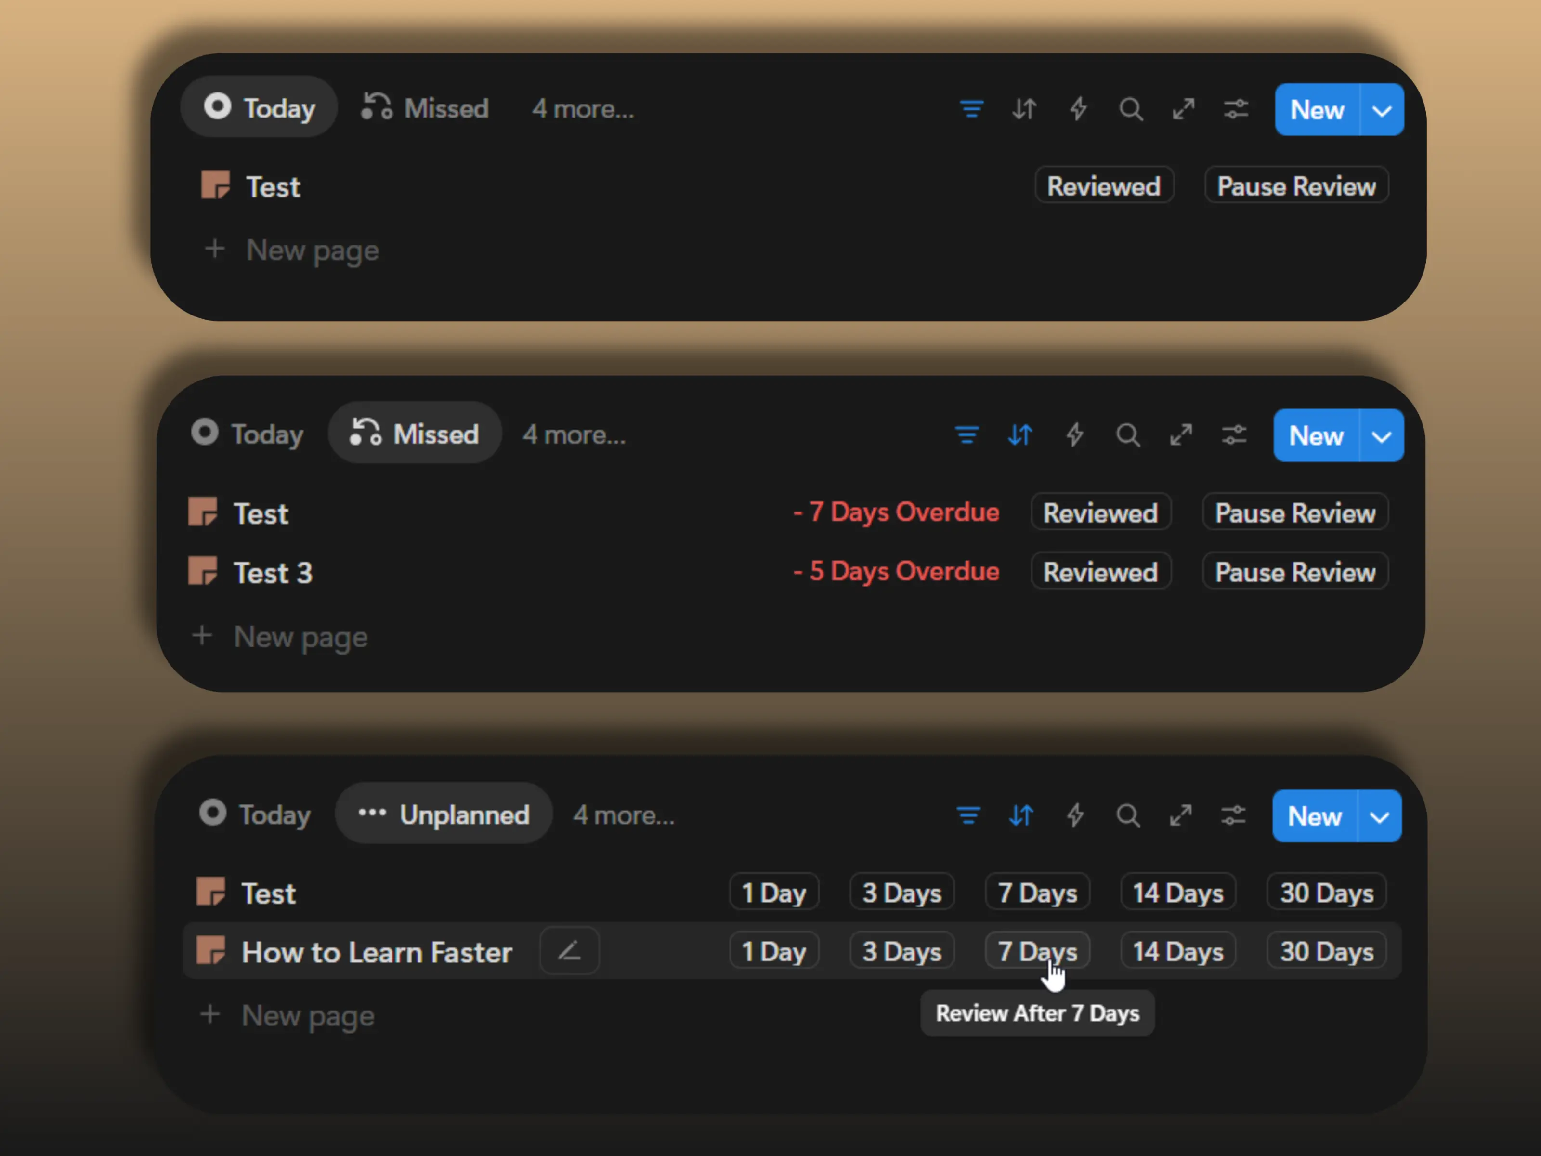Click expand full-page icon in Missed panel
This screenshot has height=1156, width=1541.
click(1181, 435)
